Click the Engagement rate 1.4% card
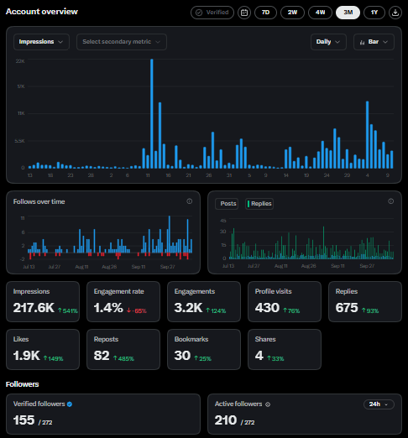The image size is (408, 438). tap(123, 301)
